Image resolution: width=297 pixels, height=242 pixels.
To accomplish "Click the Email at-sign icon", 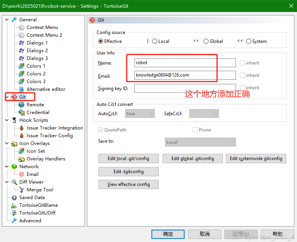I will (x=22, y=174).
